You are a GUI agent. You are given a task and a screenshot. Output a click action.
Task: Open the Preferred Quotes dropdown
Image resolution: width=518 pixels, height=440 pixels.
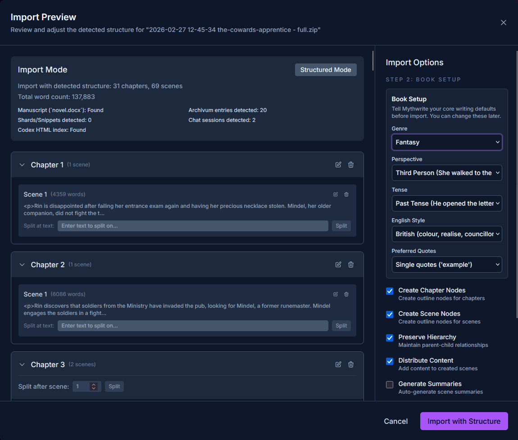(x=447, y=265)
